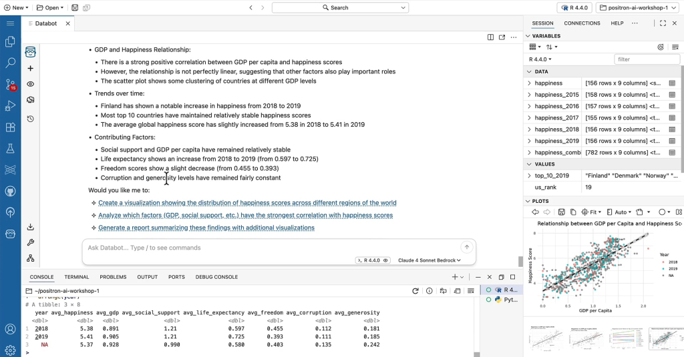Open the Extensions view
Viewport: 684px width, 357px height.
[10, 127]
